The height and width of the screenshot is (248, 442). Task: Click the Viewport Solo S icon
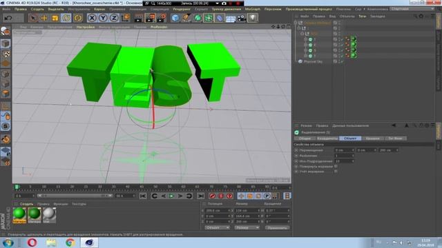pyautogui.click(x=6, y=126)
